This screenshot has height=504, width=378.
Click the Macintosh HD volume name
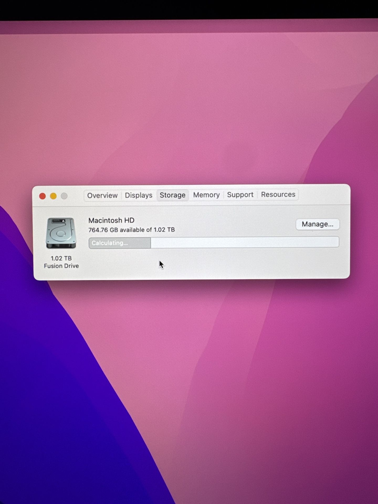[x=111, y=220]
